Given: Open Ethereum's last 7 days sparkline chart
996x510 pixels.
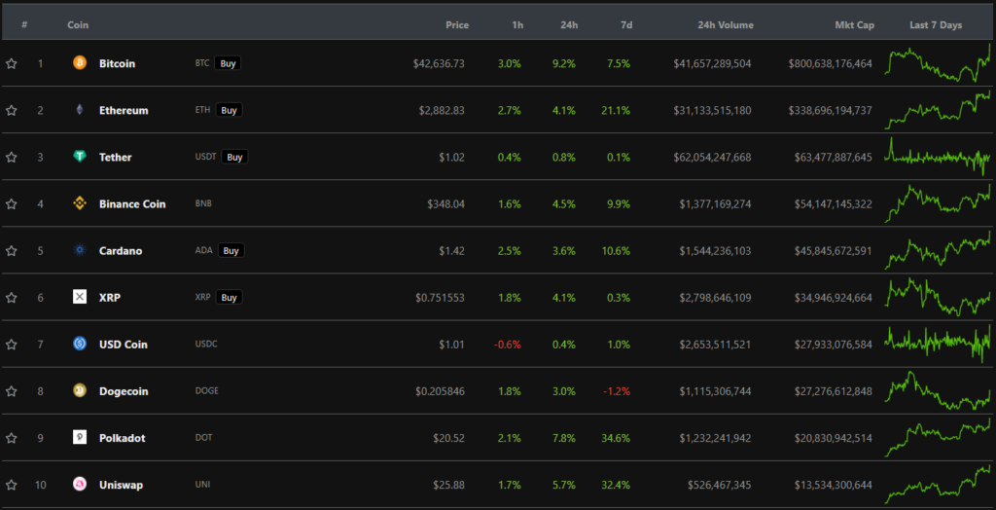Looking at the screenshot, I should pos(938,110).
